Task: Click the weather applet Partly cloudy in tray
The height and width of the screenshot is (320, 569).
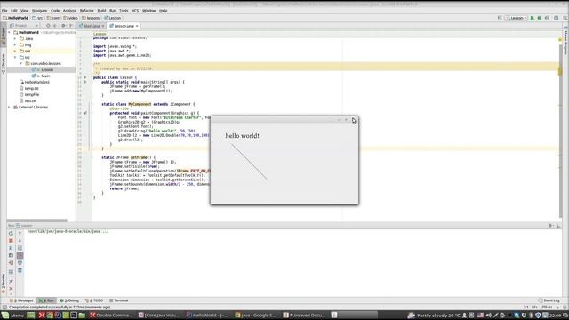Action: [434, 316]
